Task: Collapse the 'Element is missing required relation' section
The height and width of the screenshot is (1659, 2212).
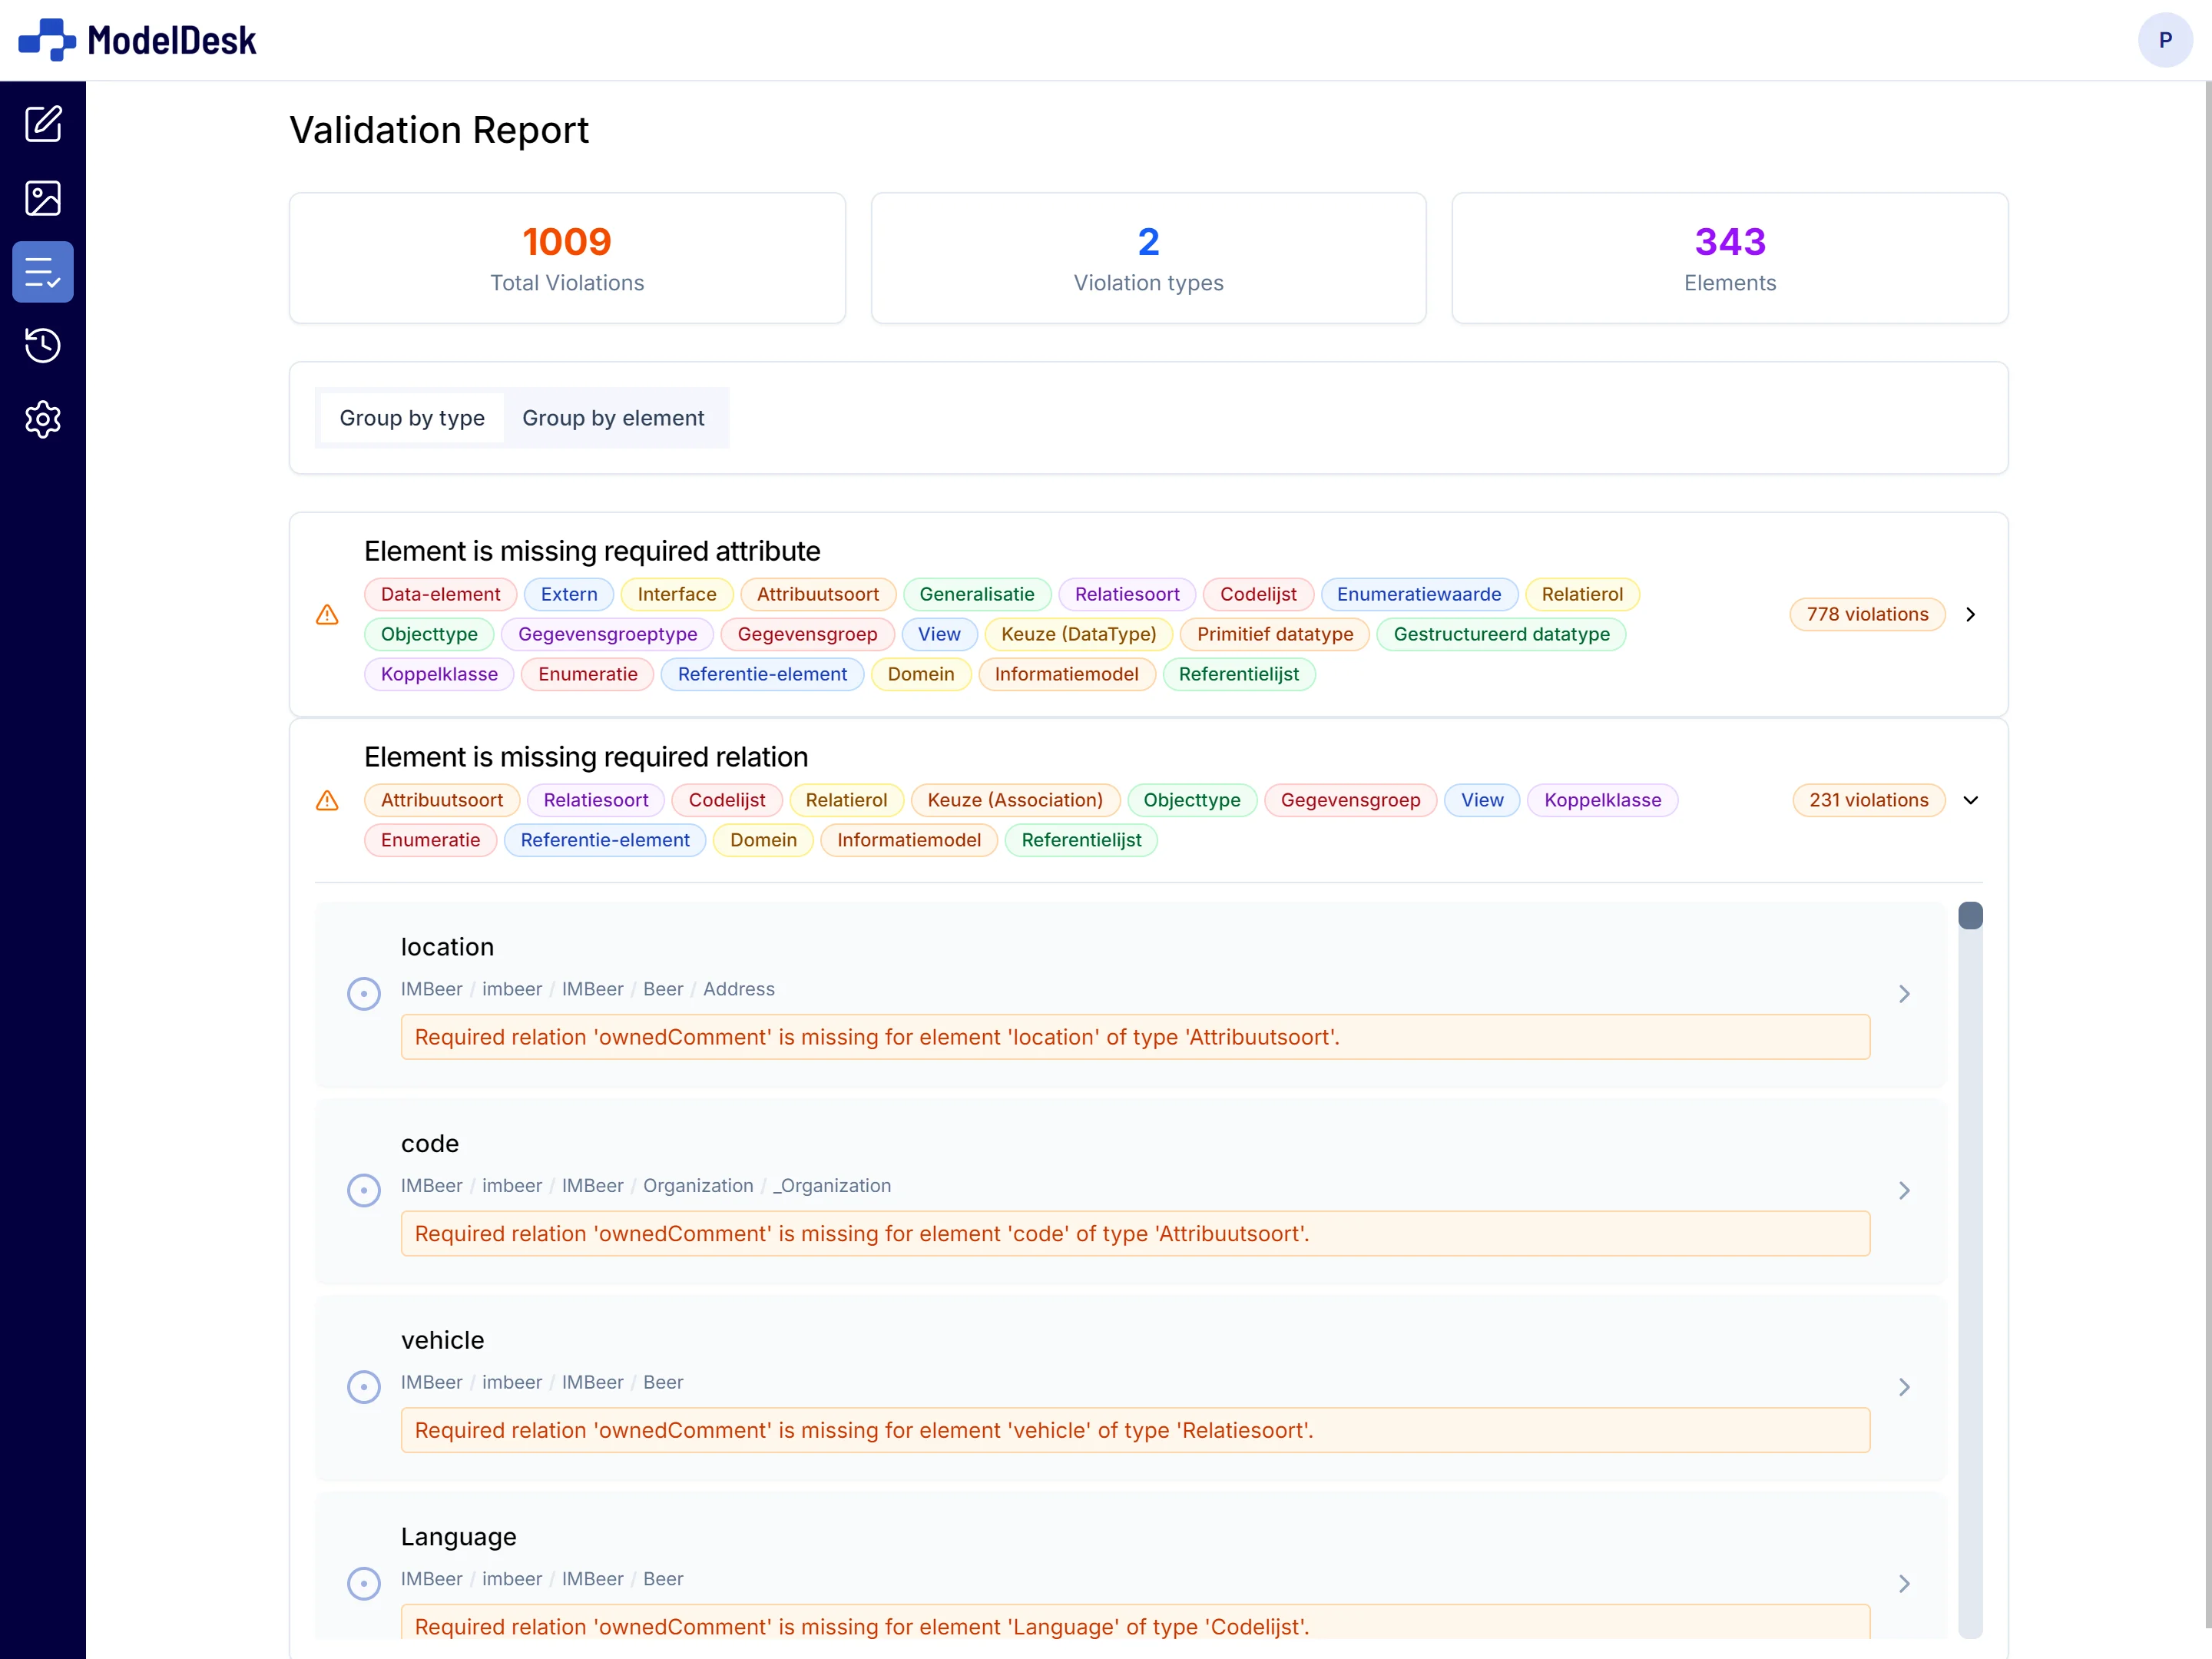Action: pyautogui.click(x=1971, y=800)
